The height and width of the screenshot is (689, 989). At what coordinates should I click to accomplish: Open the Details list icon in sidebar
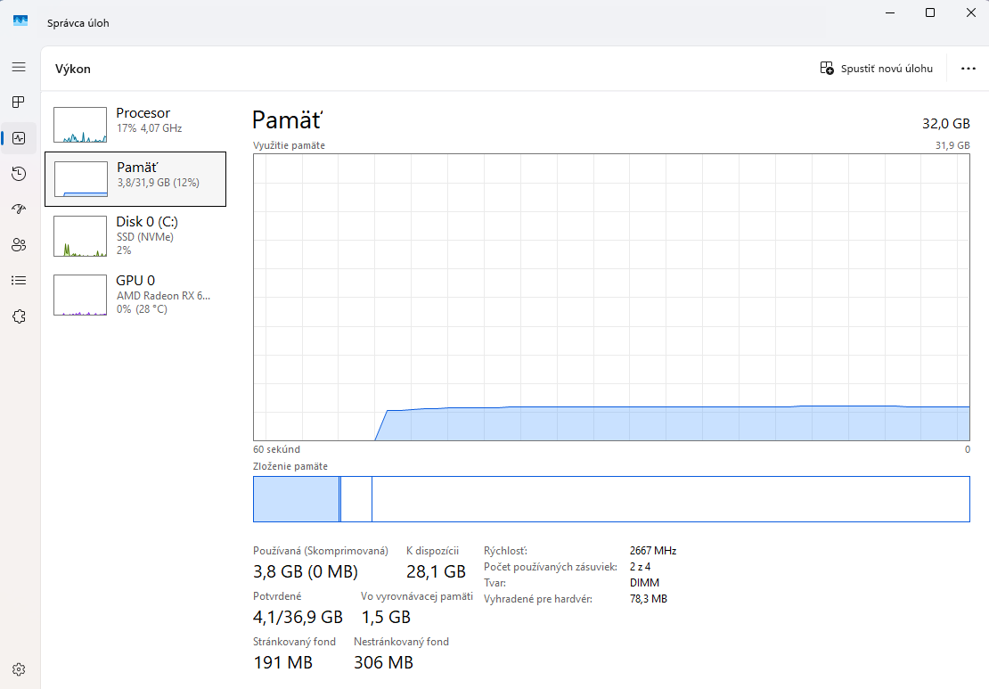pyautogui.click(x=19, y=281)
